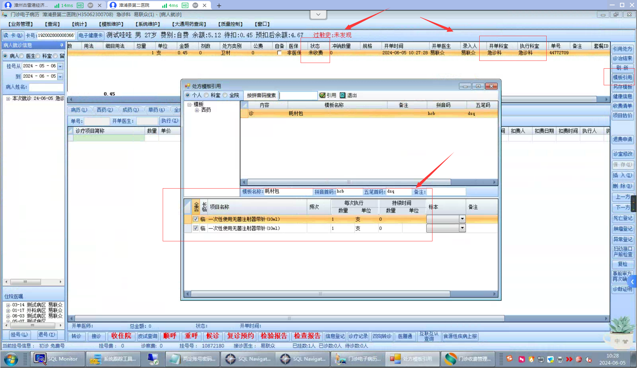Viewport: 637px width, 368px height.
Task: Select the 科室 radio button in the template dialog
Action: coord(206,95)
